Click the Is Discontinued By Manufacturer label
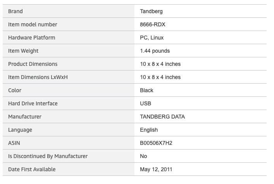Image resolution: width=274 pixels, height=184 pixels. pyautogui.click(x=48, y=156)
